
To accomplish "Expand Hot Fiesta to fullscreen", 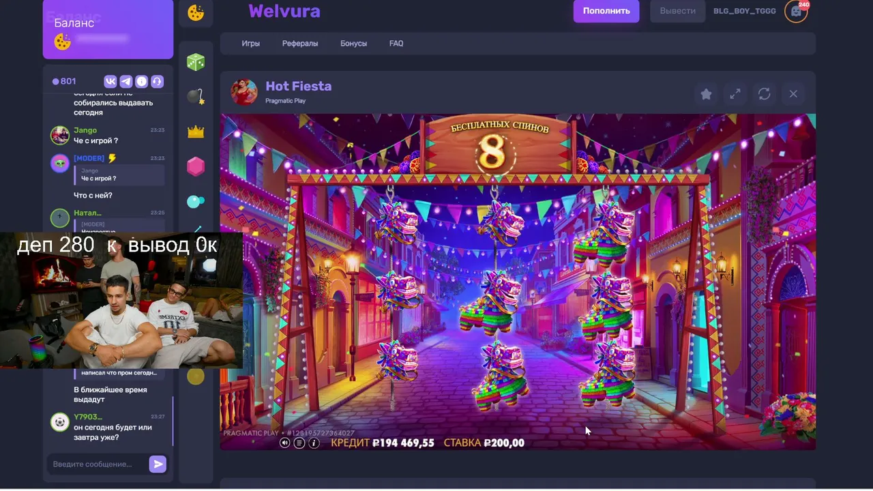I will 735,94.
